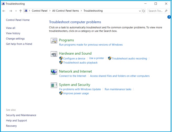Choose Get help from a friend
172x132 pixels.
point(19,44)
